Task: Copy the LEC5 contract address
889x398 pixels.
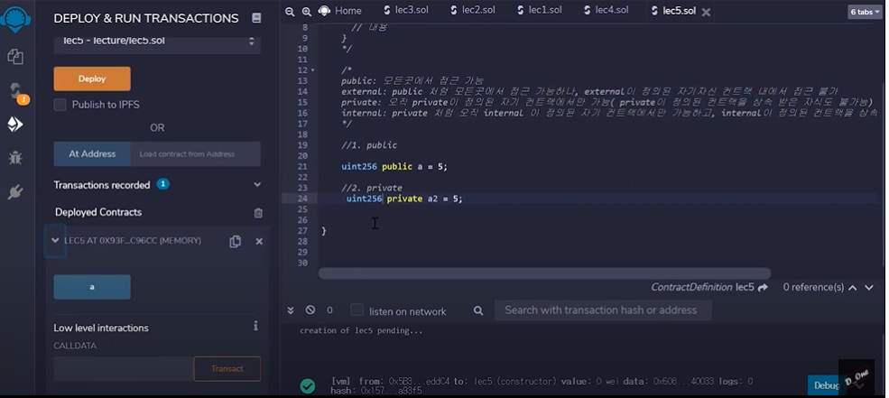Action: tap(236, 242)
